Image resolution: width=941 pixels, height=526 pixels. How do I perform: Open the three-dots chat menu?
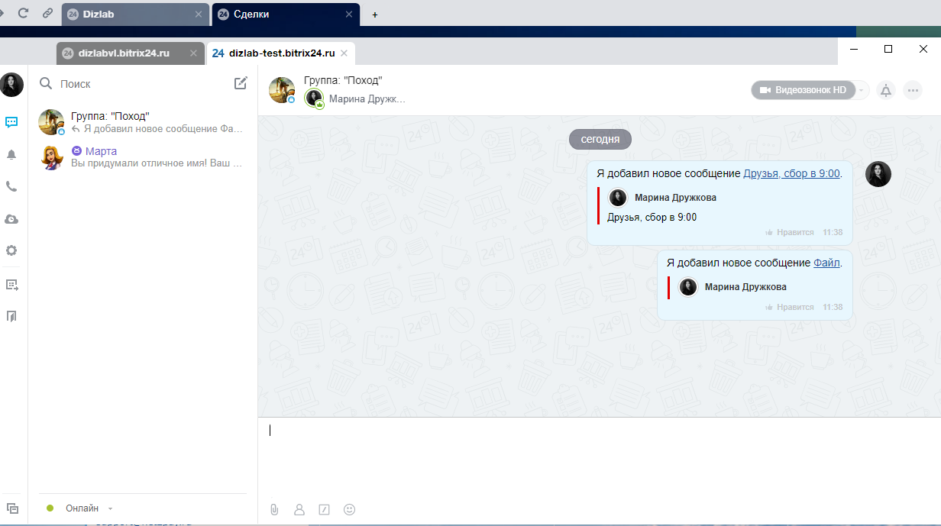[913, 90]
